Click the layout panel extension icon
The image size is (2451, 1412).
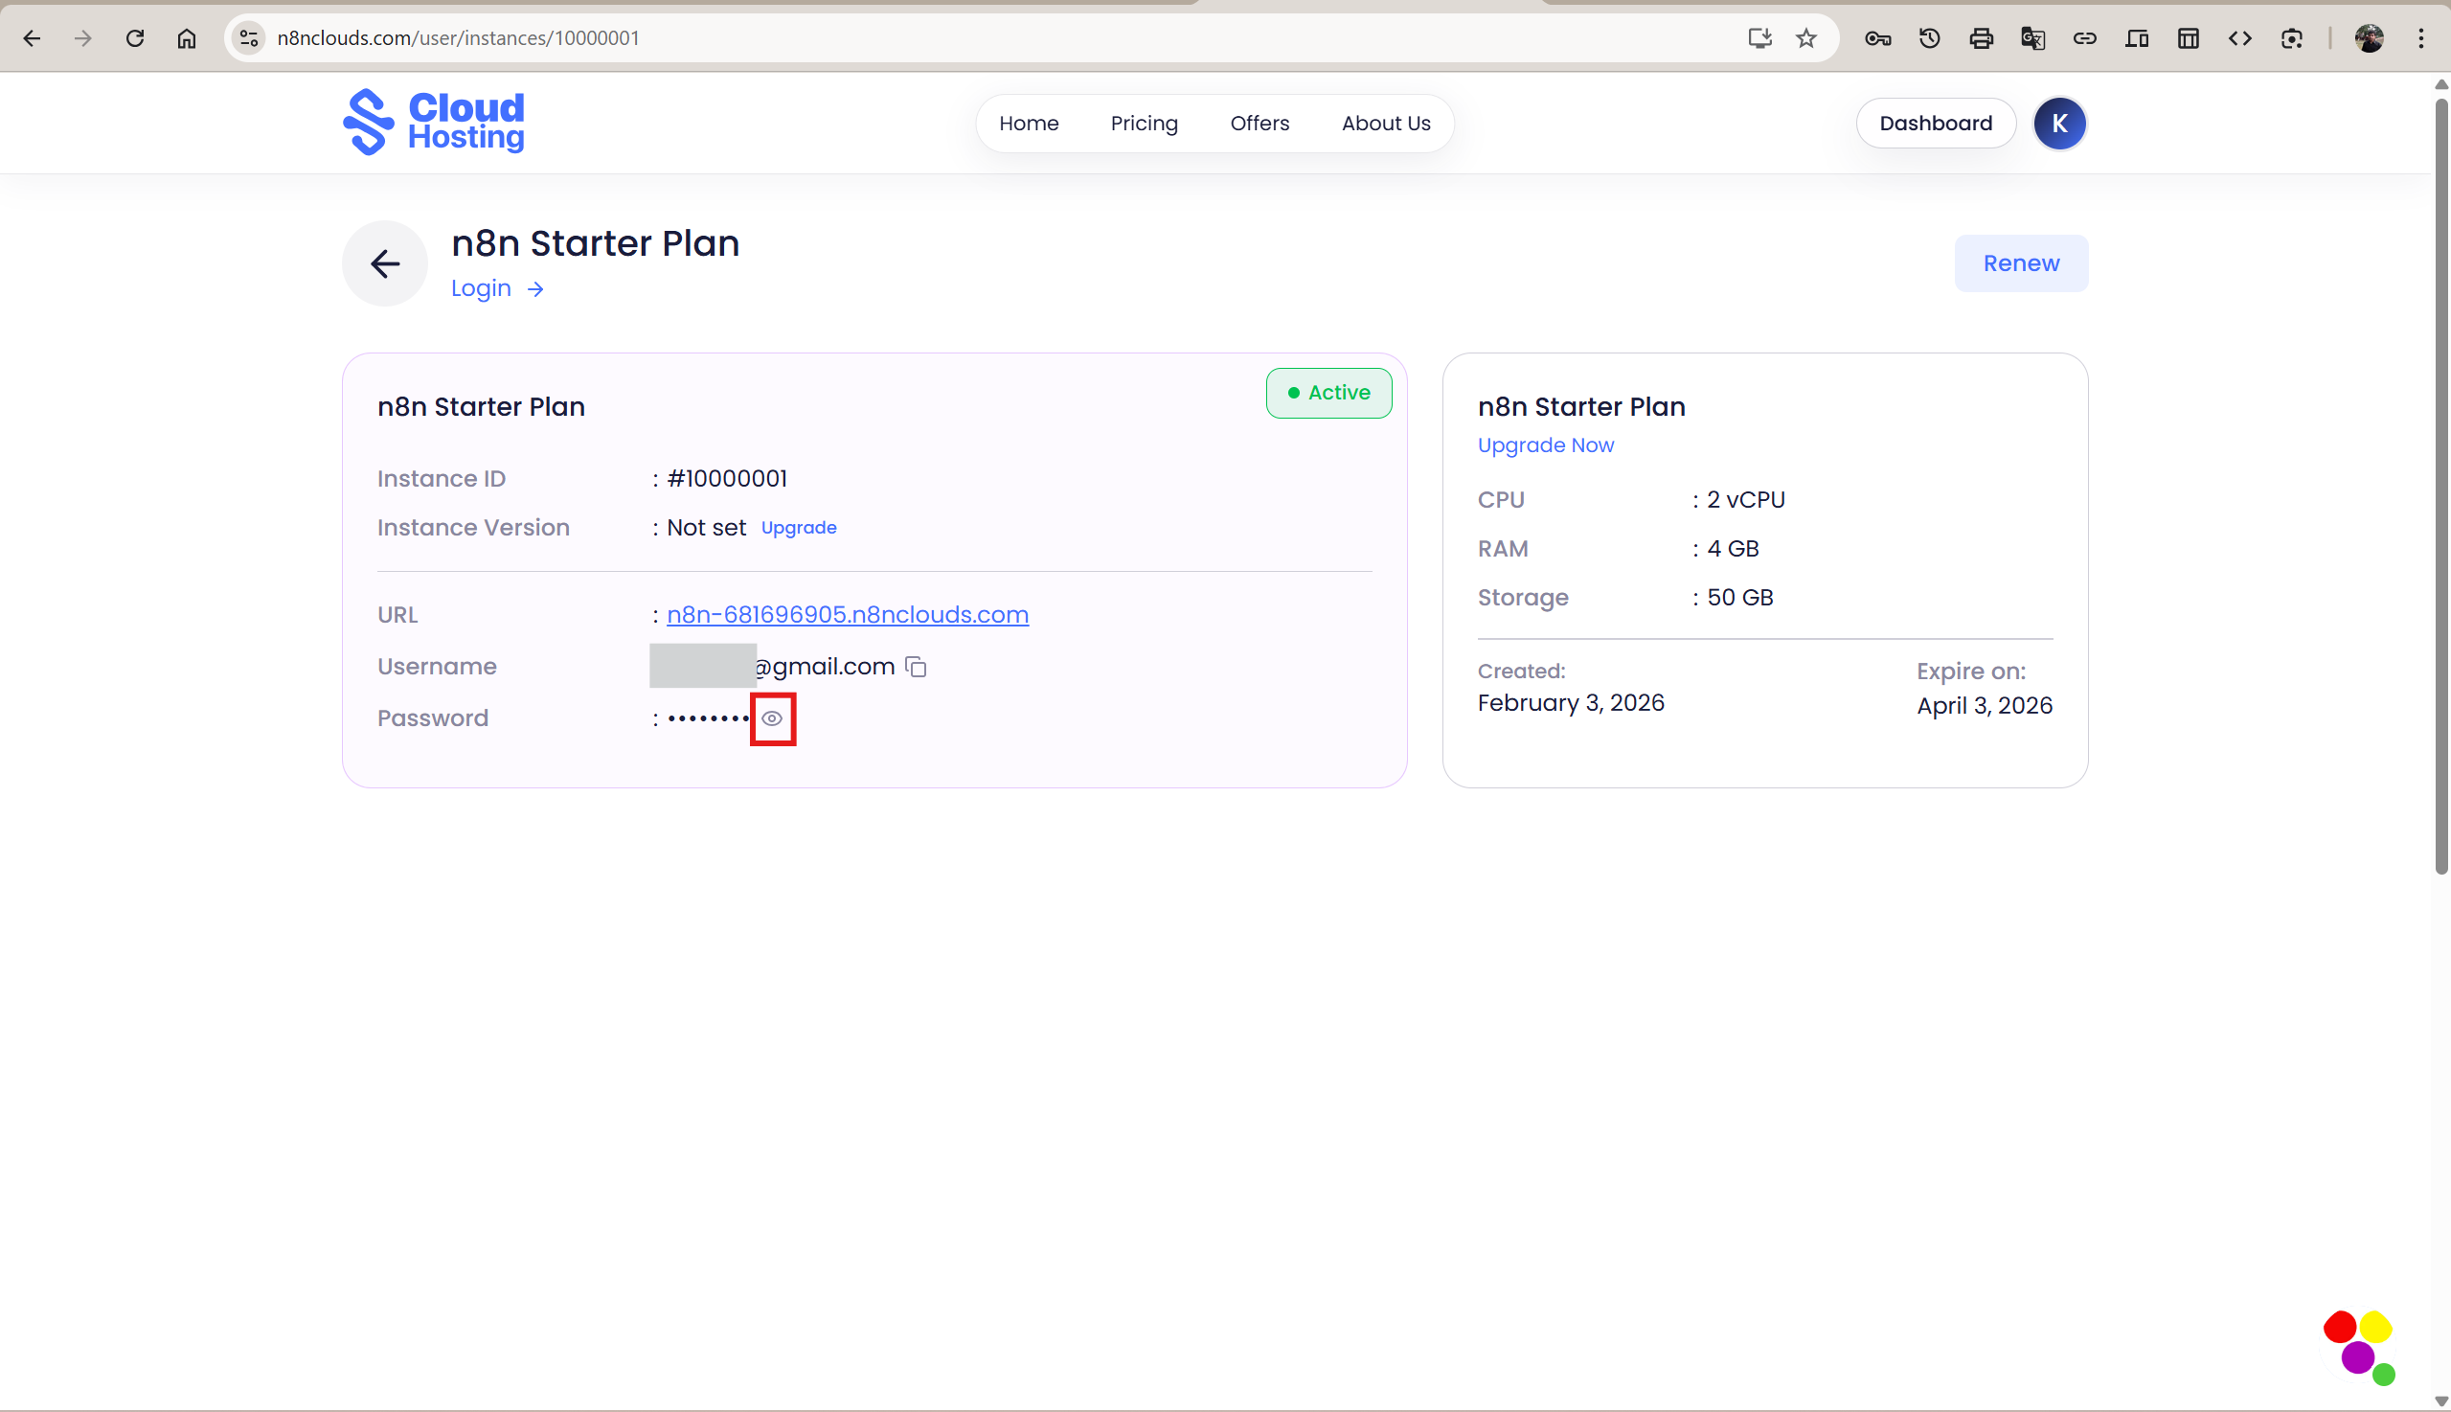pyautogui.click(x=2189, y=37)
